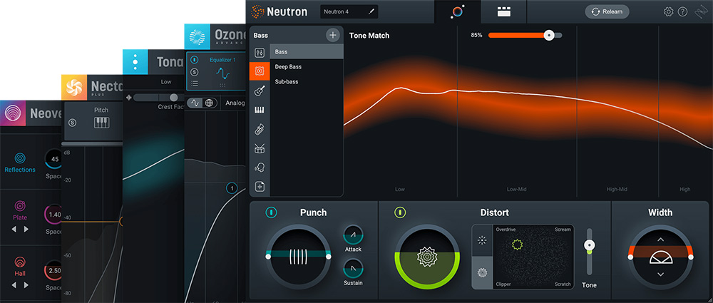The image size is (713, 303).
Task: Click the Ozone logo icon
Action: pos(198,36)
